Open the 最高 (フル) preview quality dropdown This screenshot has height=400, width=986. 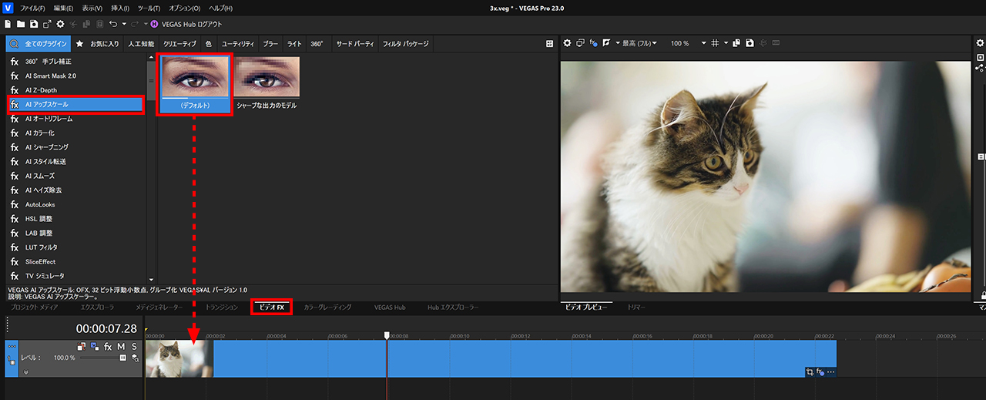click(639, 43)
